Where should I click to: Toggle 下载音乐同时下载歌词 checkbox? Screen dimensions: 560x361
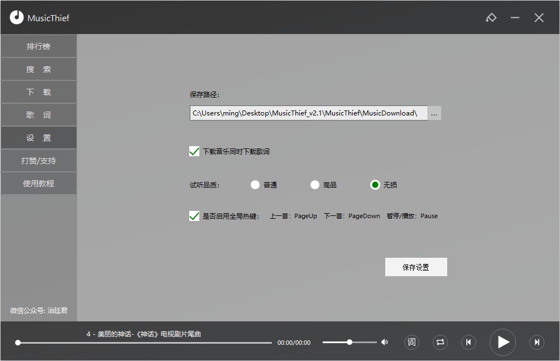click(x=194, y=151)
